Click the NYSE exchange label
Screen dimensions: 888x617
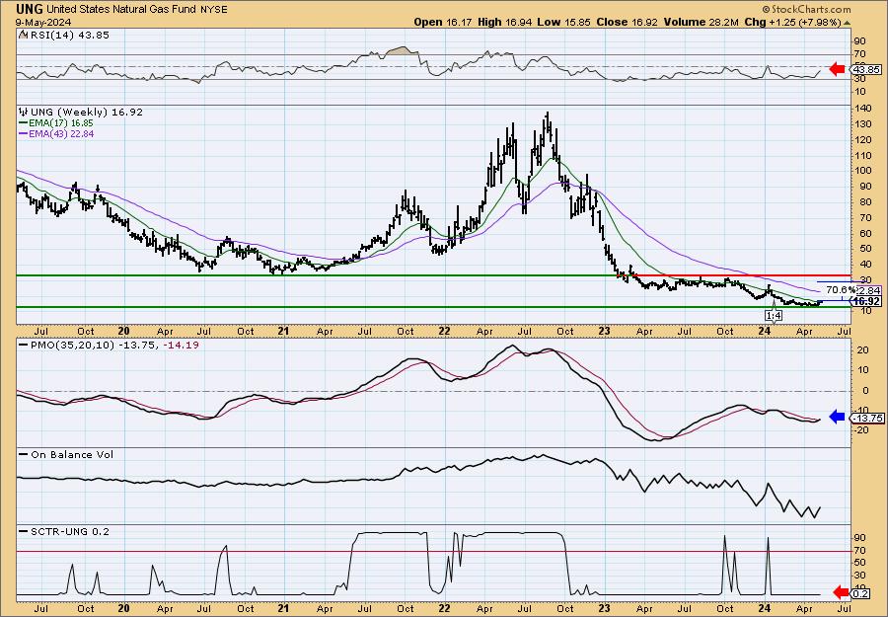pos(213,9)
